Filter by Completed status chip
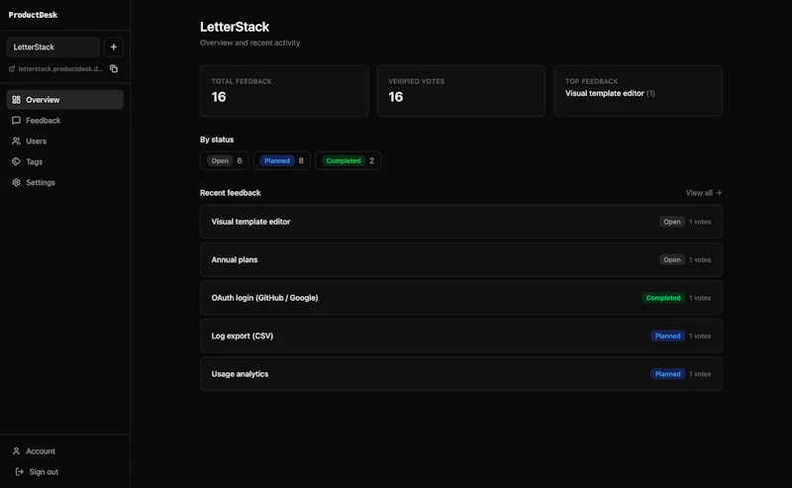 (x=348, y=160)
